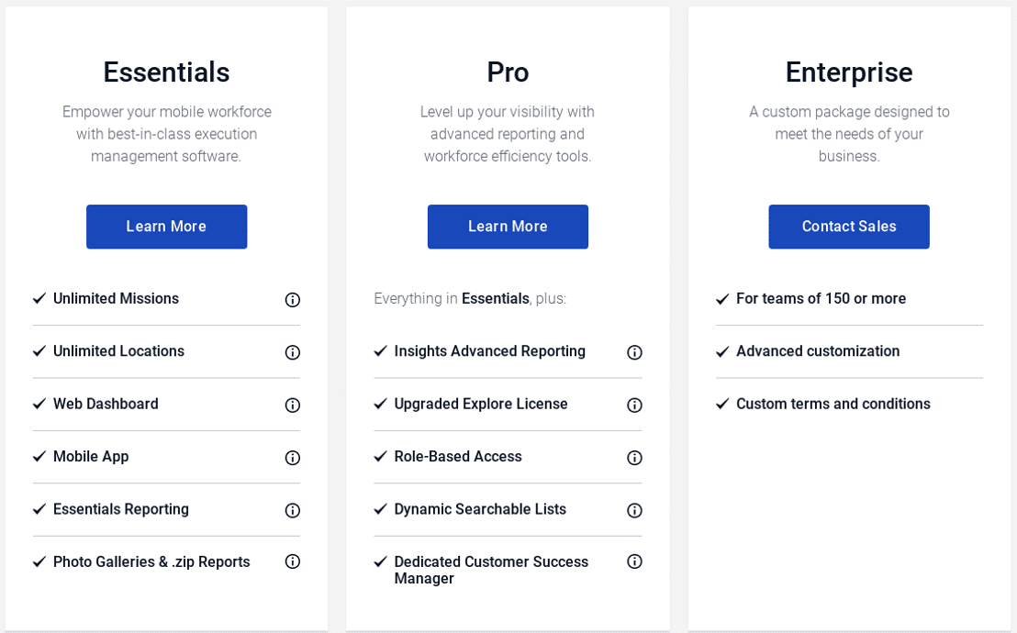Click the Unlimited Missions checkmark
Viewport: 1017px width, 633px height.
[39, 298]
